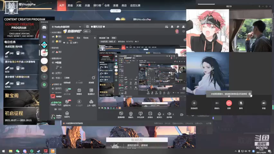Collapse HUSKY channel category in Discord
The image size is (274, 154).
[x=56, y=33]
